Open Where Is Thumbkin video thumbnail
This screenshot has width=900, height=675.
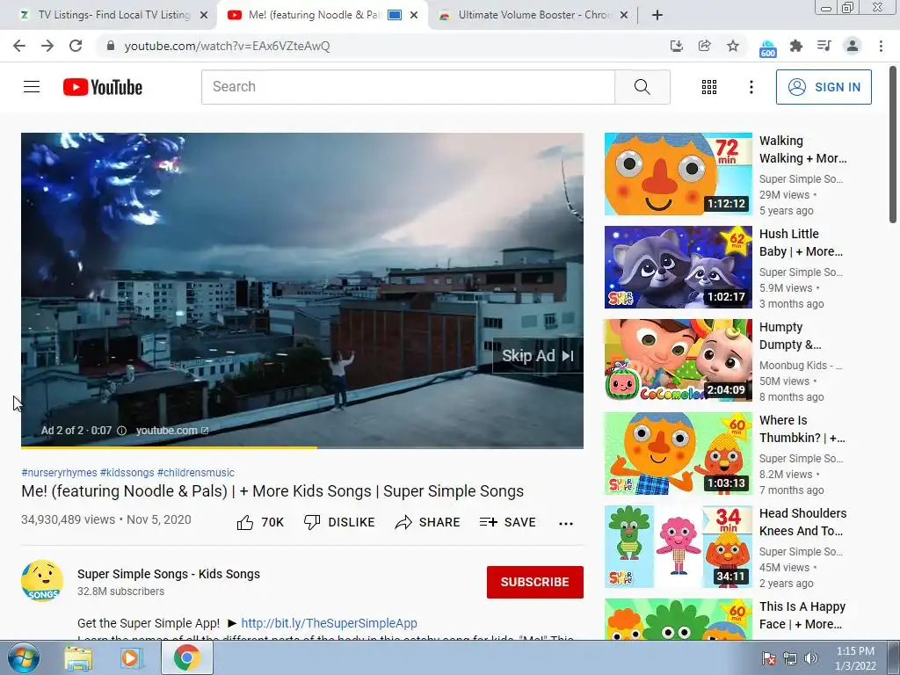click(x=678, y=453)
